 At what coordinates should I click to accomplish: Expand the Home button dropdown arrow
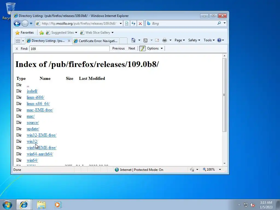point(139,40)
